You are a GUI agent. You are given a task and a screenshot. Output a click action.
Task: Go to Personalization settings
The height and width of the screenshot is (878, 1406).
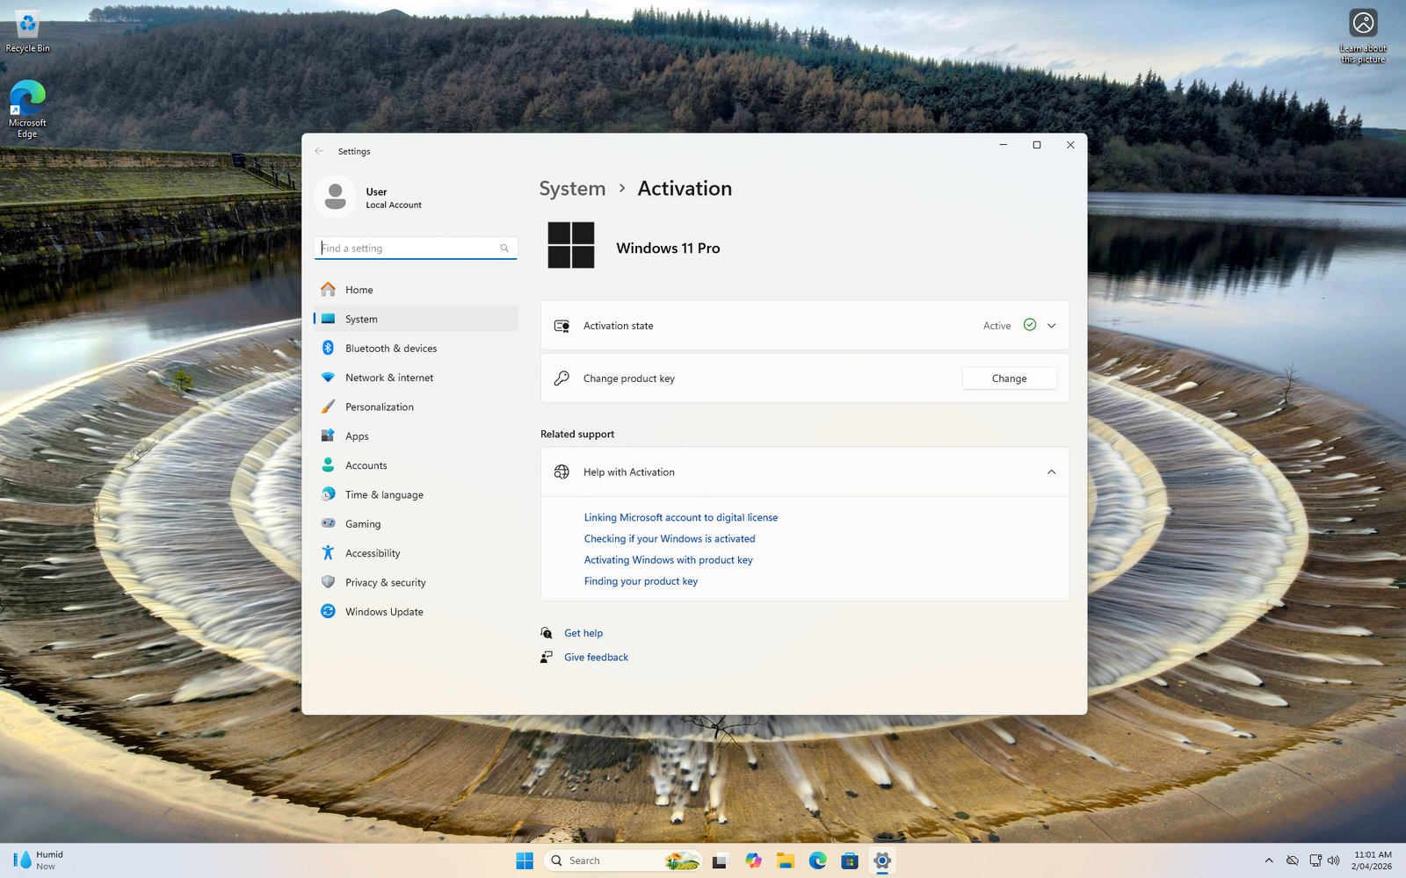[379, 407]
